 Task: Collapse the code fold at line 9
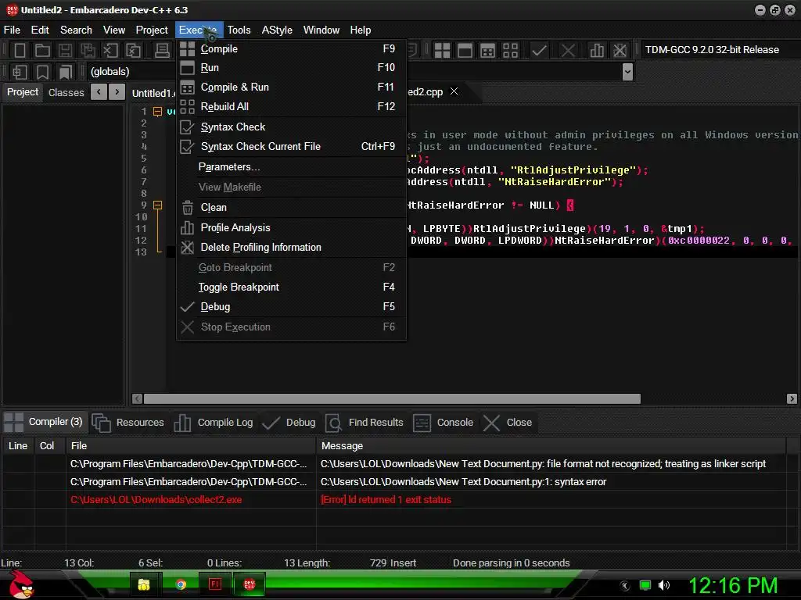point(158,205)
